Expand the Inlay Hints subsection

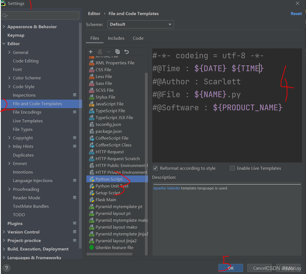point(9,146)
